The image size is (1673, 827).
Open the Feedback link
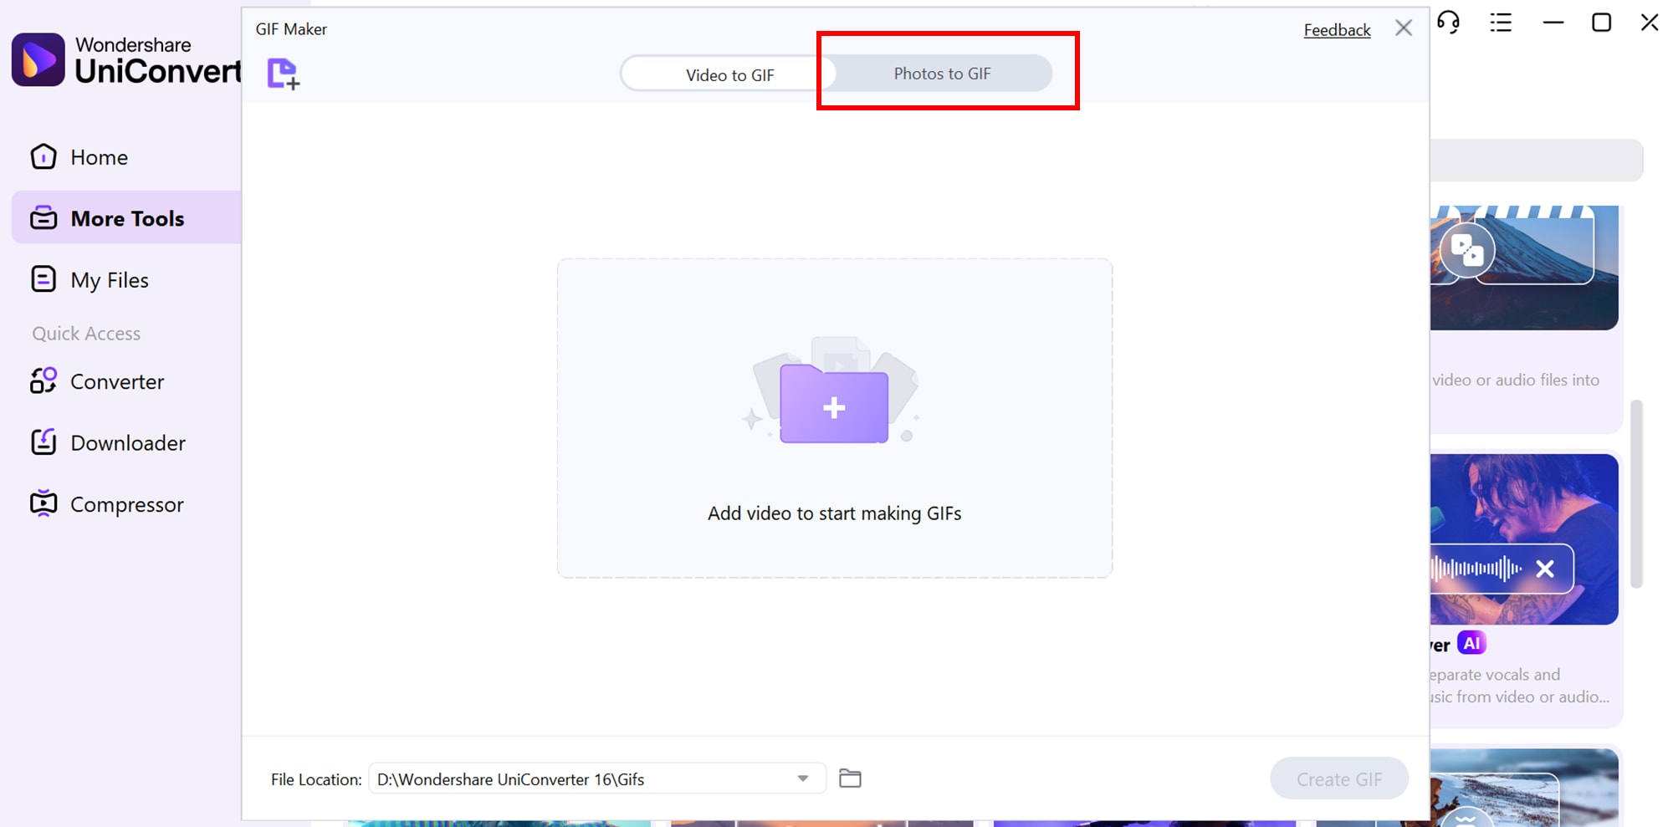[1336, 28]
